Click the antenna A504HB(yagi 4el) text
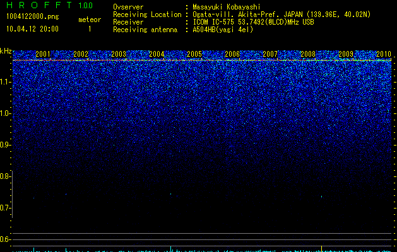This screenshot has width=397, height=252. (223, 30)
